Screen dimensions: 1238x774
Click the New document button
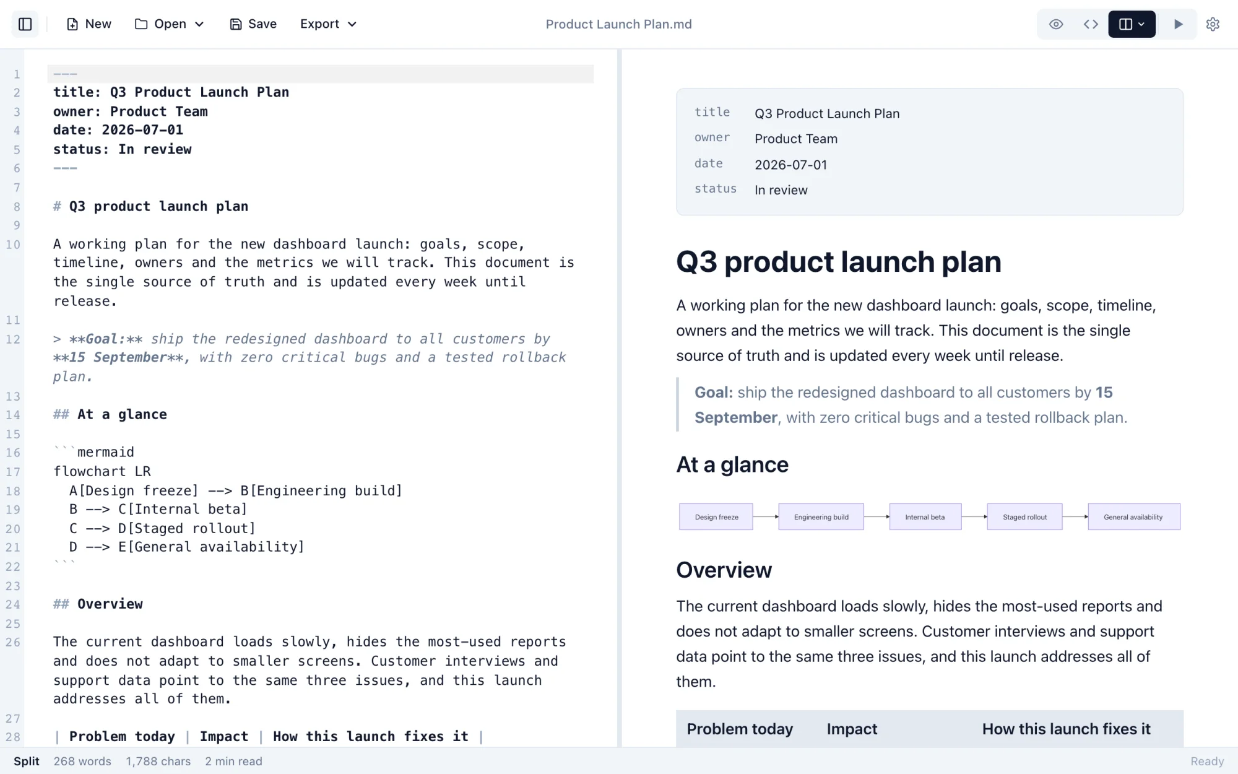click(x=89, y=24)
